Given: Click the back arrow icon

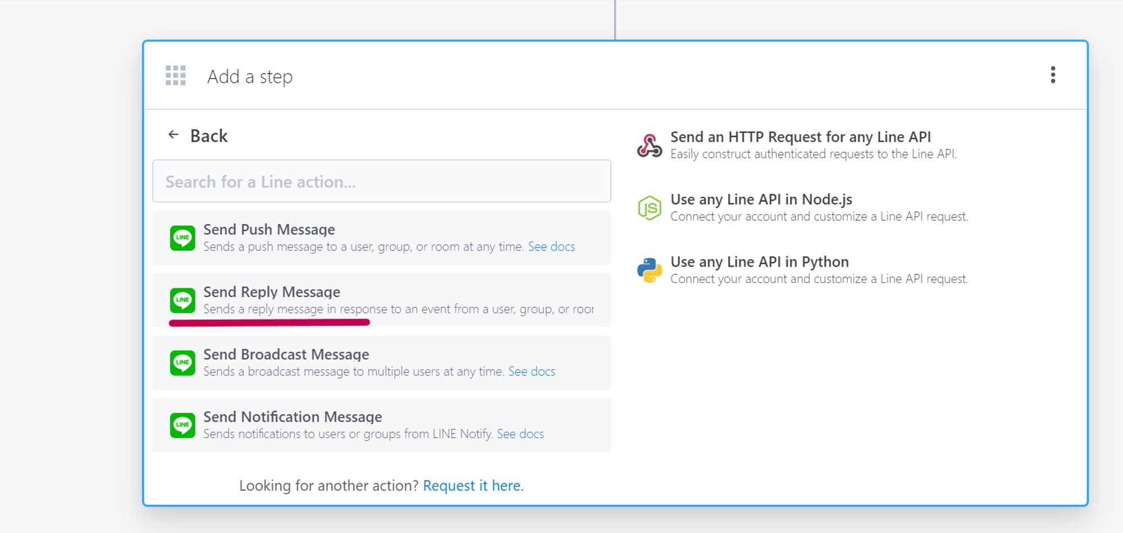Looking at the screenshot, I should (174, 135).
